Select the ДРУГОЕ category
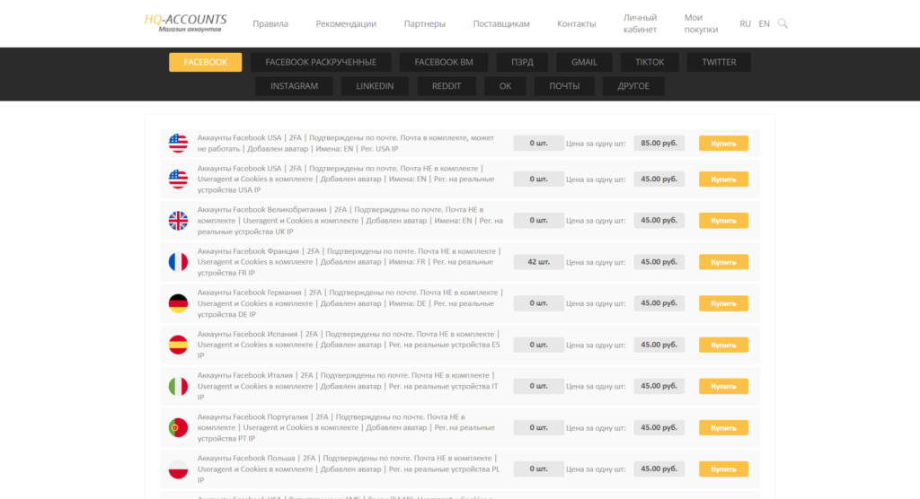 633,86
